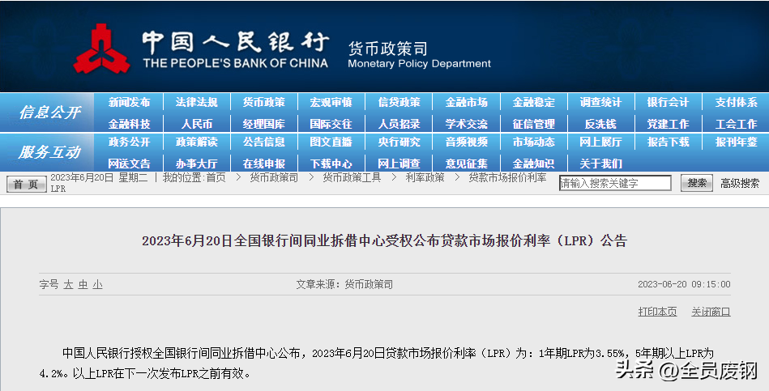Go to 首页 in the breadcrumb trail
Screen dimensions: 769x391
click(216, 178)
